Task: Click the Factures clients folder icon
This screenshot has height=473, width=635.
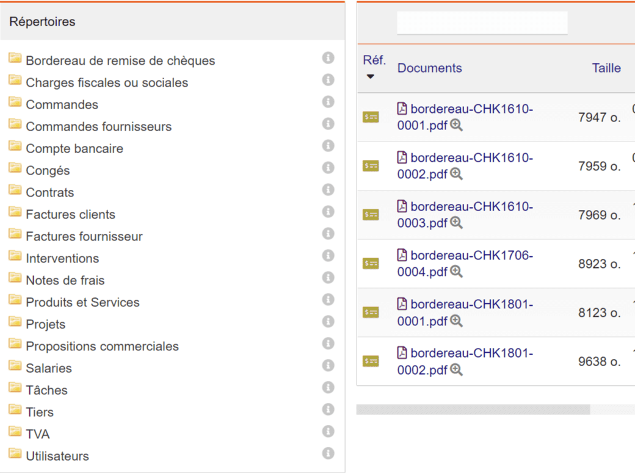Action: [15, 212]
